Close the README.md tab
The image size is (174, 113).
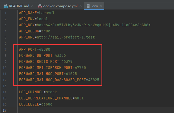pyautogui.click(x=32, y=6)
